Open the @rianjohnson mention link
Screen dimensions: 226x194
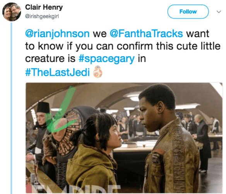(57, 34)
